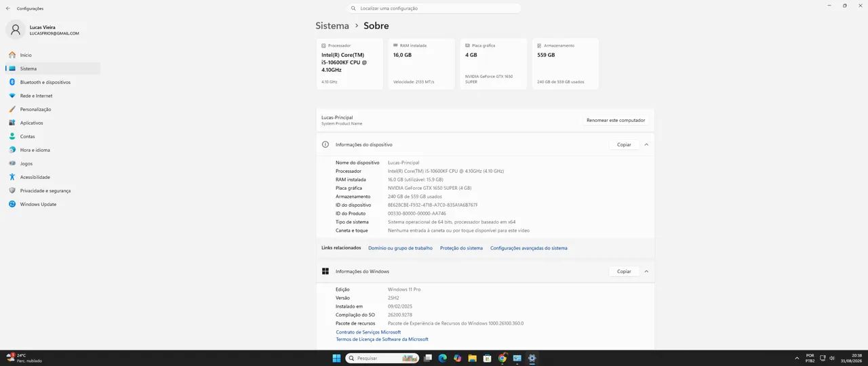Open the Windows Start button in taskbar
The height and width of the screenshot is (366, 868).
click(336, 358)
